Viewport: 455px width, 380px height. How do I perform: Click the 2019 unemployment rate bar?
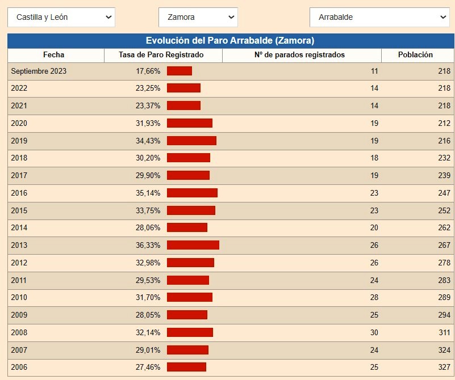tap(191, 141)
